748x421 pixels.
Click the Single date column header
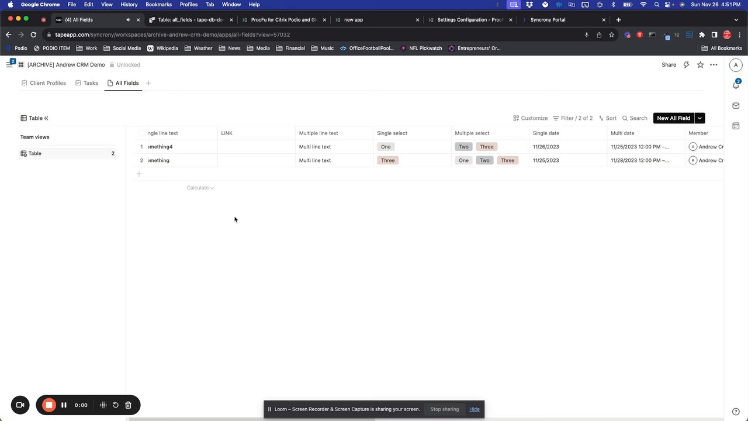pyautogui.click(x=568, y=133)
